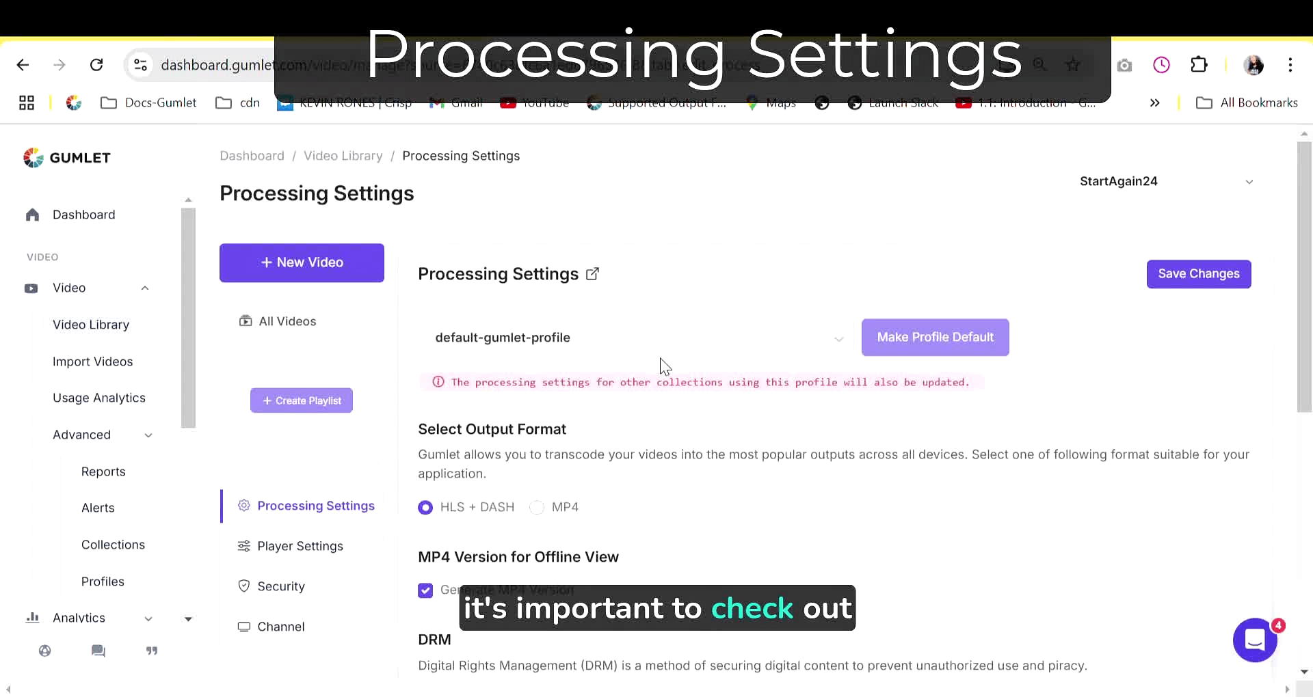Click the browser extensions puzzle icon

click(x=1199, y=65)
